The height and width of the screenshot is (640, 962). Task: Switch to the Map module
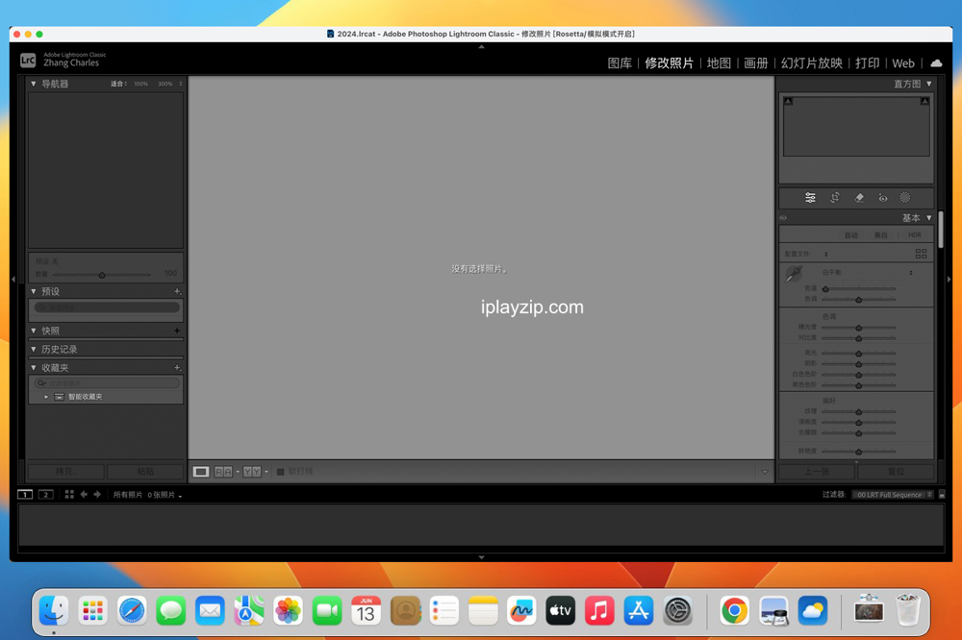point(719,63)
